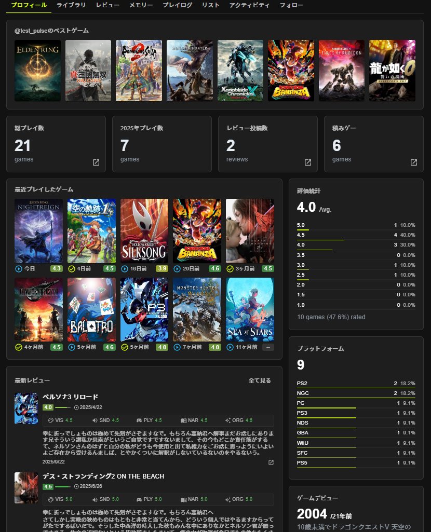This screenshot has width=431, height=532.
Task: Click 3.9 rating badge under Silksong
Action: [x=162, y=269]
